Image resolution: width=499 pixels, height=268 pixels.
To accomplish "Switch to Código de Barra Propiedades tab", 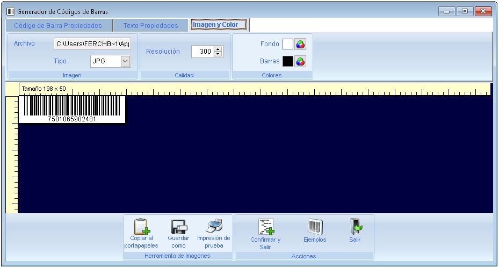I will 57,25.
